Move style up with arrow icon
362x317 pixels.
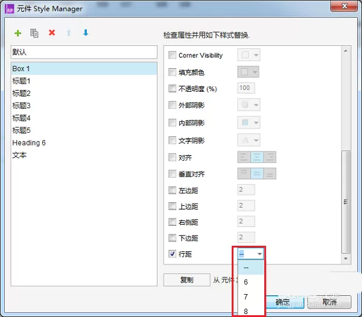69,33
